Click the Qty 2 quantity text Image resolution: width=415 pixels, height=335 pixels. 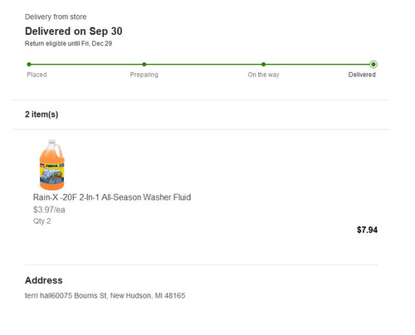point(41,221)
